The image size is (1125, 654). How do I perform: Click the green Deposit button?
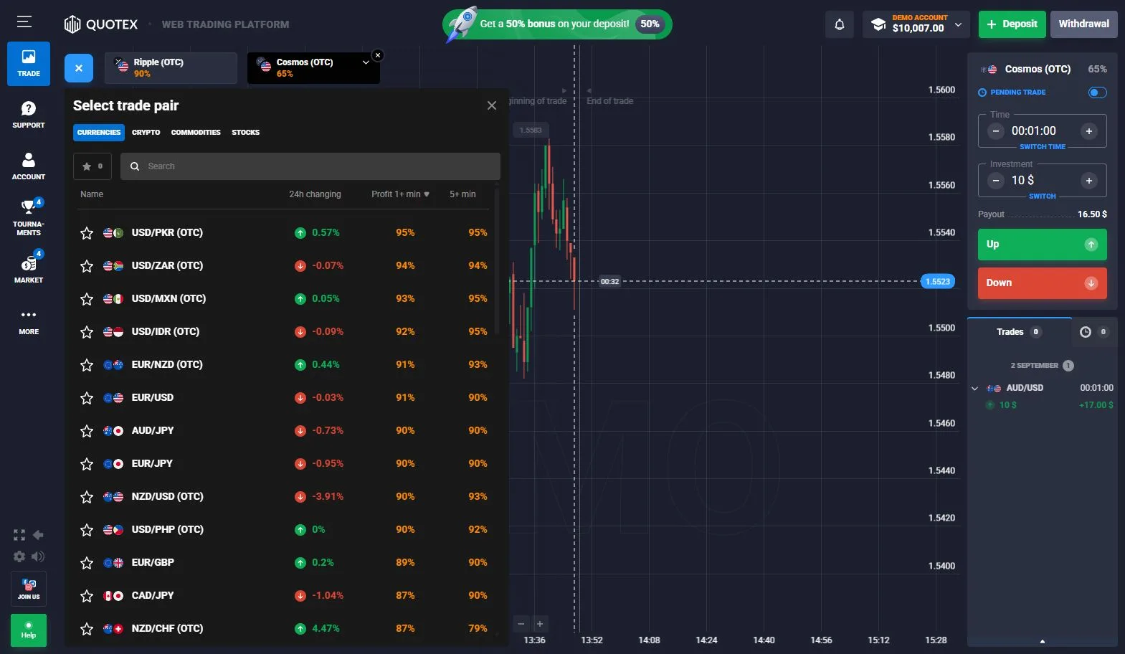tap(1012, 24)
